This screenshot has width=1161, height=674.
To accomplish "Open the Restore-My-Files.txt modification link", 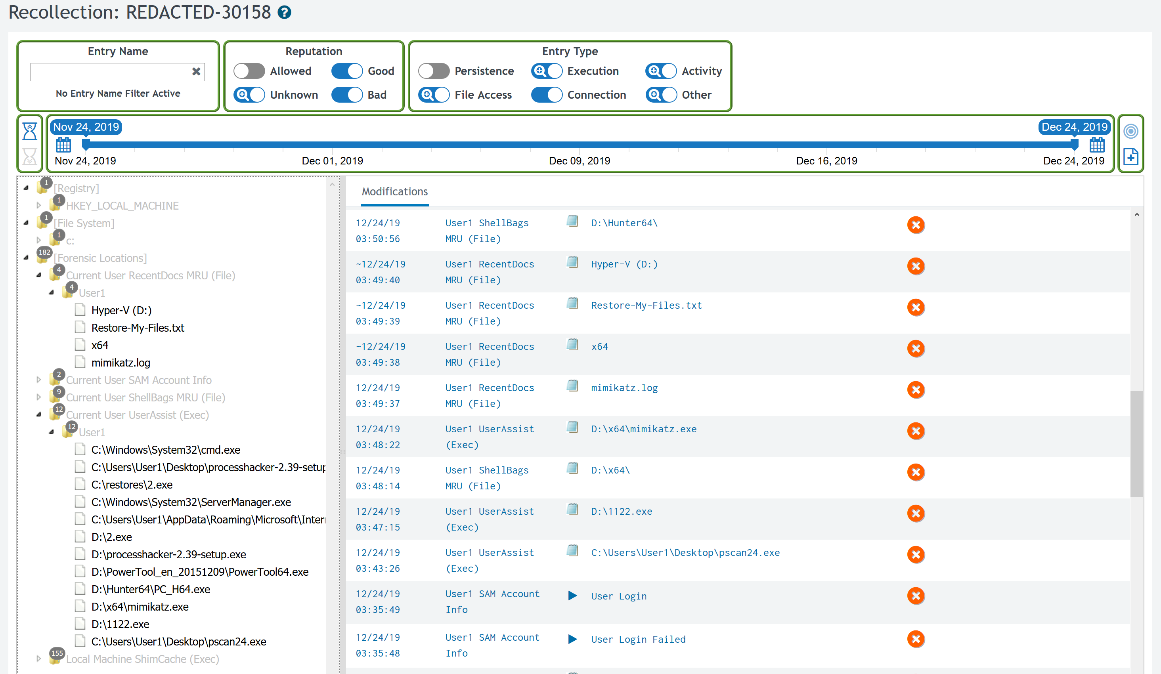I will (x=646, y=305).
